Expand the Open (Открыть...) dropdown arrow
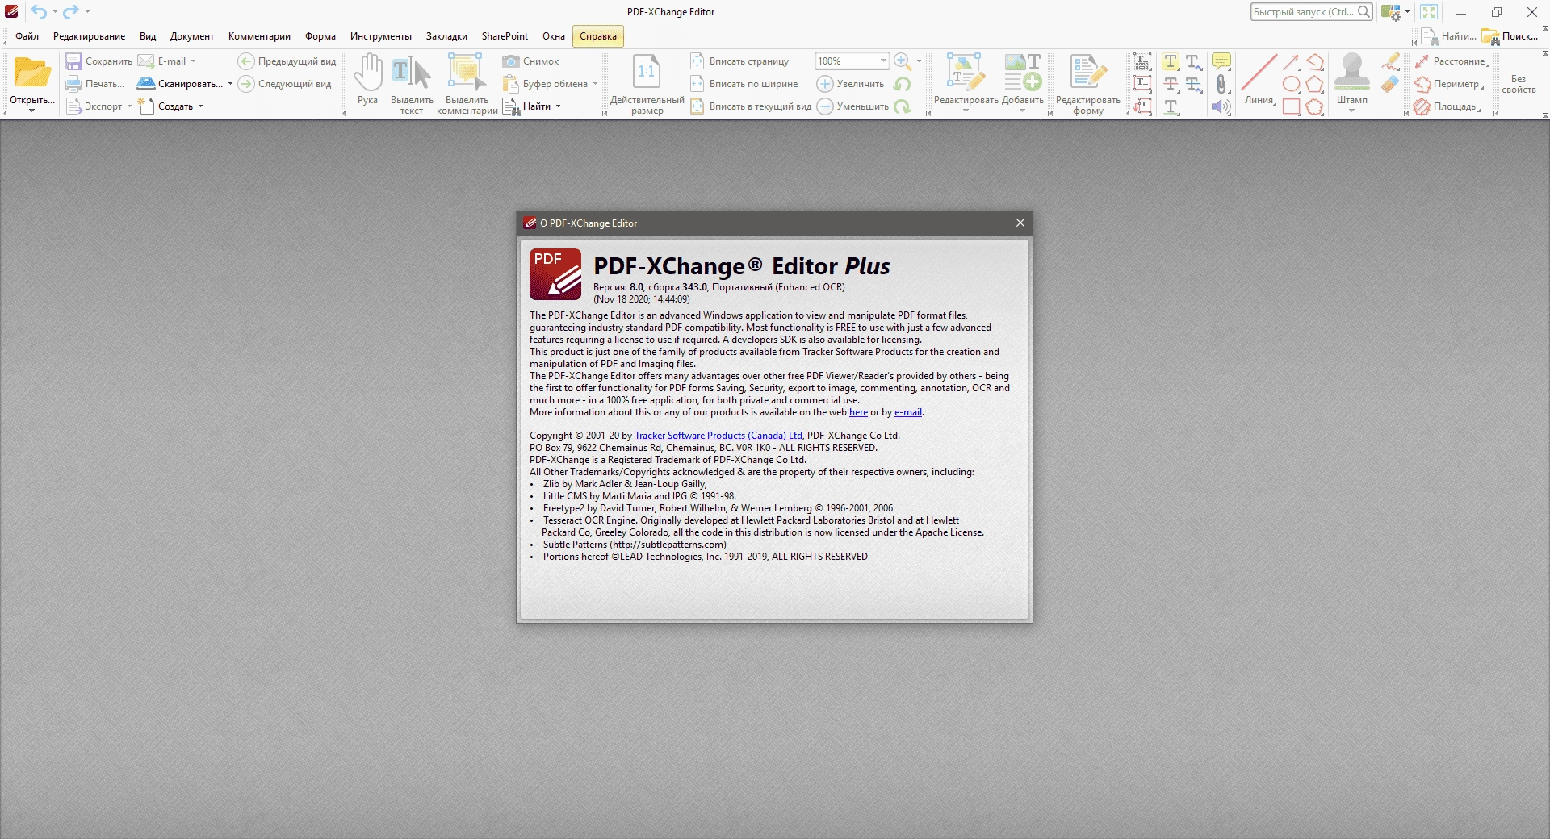The height and width of the screenshot is (839, 1550). point(32,111)
